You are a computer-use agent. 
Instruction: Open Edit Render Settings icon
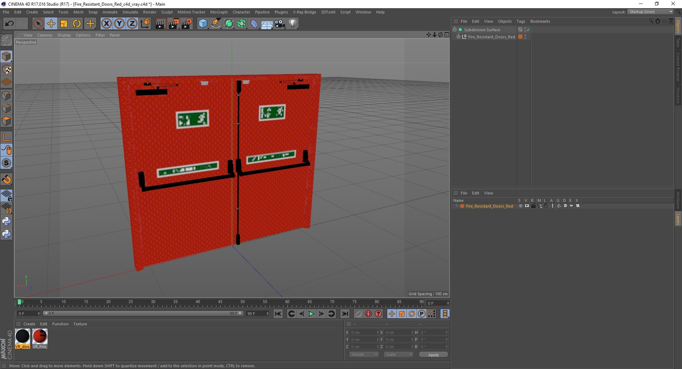point(187,24)
